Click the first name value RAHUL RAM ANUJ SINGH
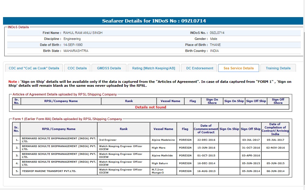This screenshot has height=190, width=305. 83,33
